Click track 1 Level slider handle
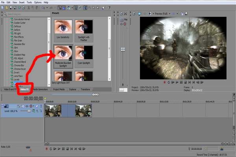Screen dimensions: 236x157 29,111
